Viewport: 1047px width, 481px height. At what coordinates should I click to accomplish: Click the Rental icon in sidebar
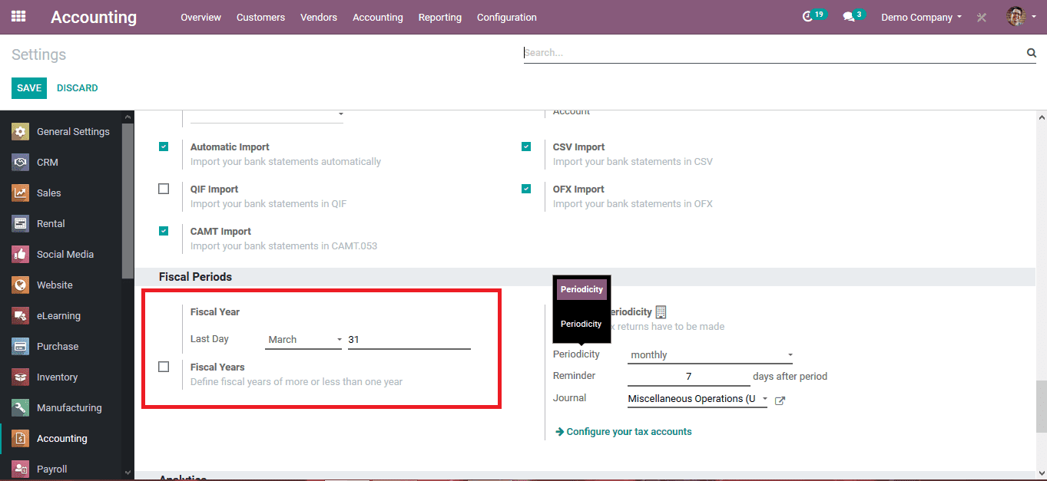click(20, 223)
